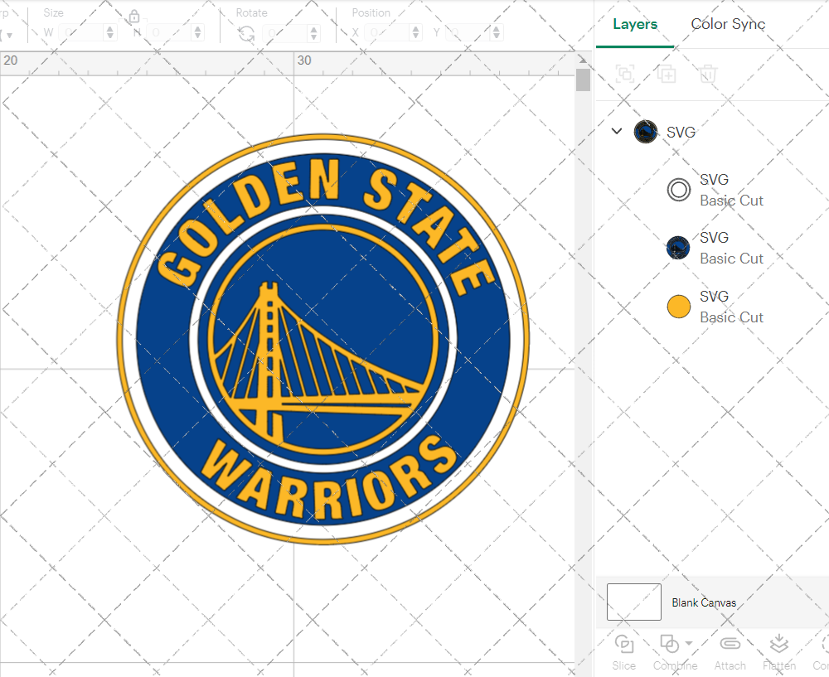Click the Group layers icon
829x677 pixels.
tap(625, 74)
